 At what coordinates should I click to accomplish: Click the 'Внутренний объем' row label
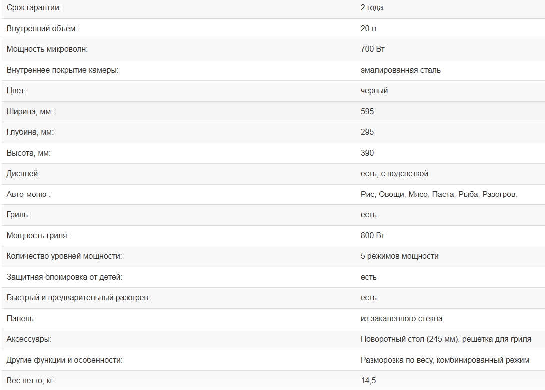pos(43,29)
